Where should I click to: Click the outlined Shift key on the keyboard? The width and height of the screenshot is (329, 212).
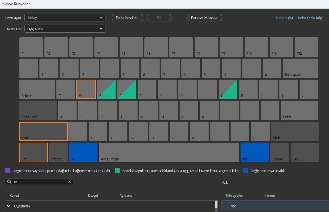pos(43,131)
